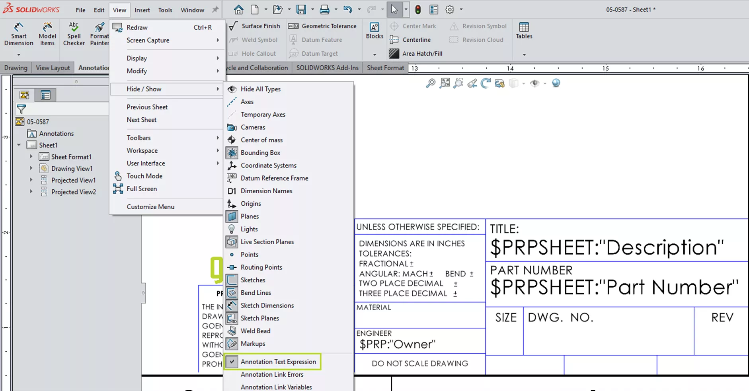Select Hide All Types option
This screenshot has width=749, height=391.
click(260, 89)
